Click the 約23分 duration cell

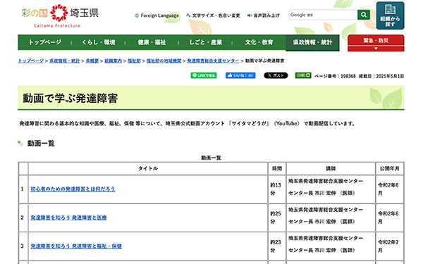[x=277, y=246]
